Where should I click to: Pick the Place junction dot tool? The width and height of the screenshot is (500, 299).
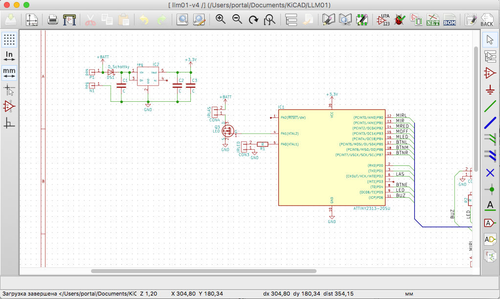coord(490,189)
